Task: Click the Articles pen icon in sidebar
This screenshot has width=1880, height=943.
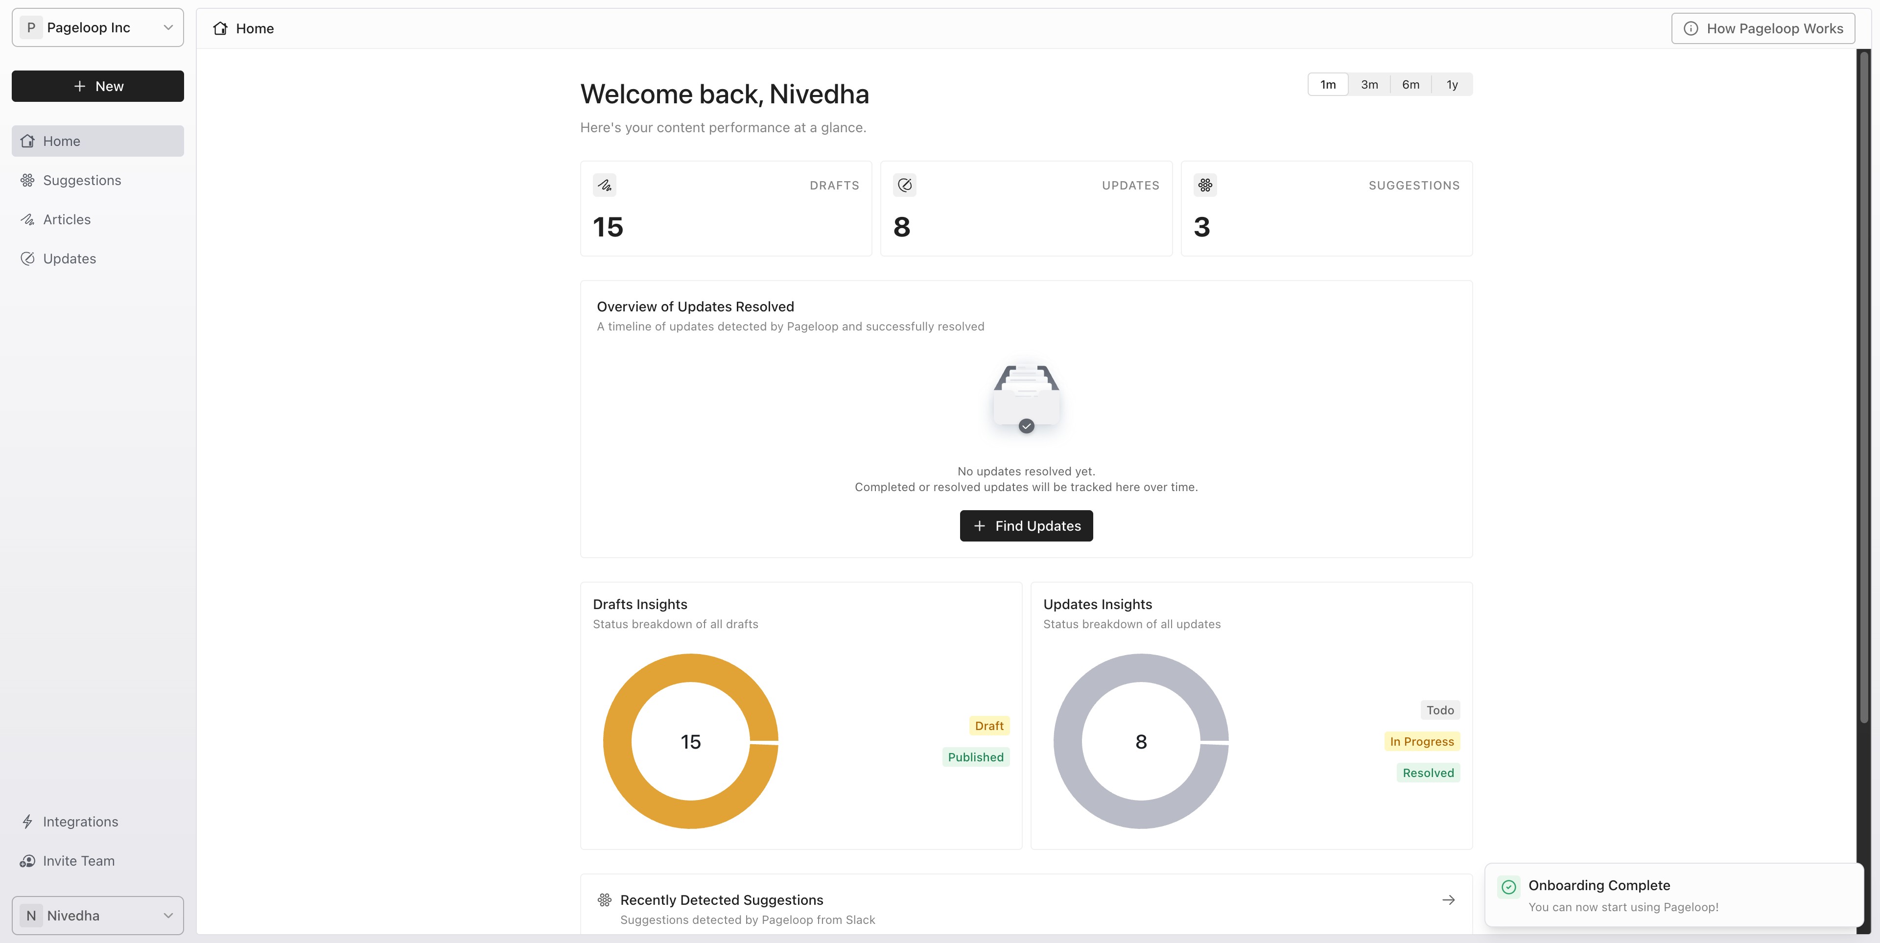Action: [x=28, y=220]
